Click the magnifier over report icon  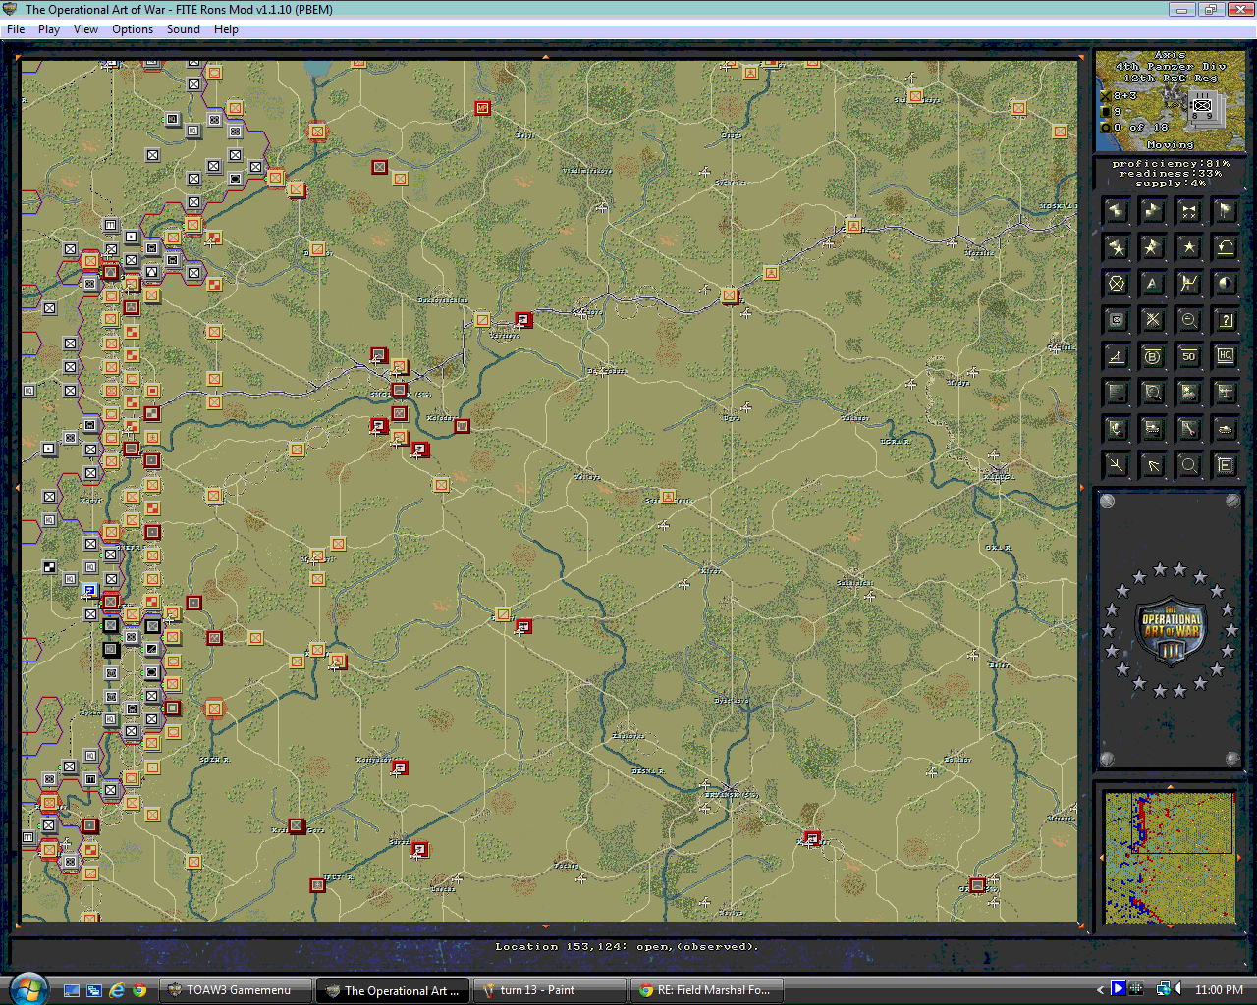(x=1153, y=393)
